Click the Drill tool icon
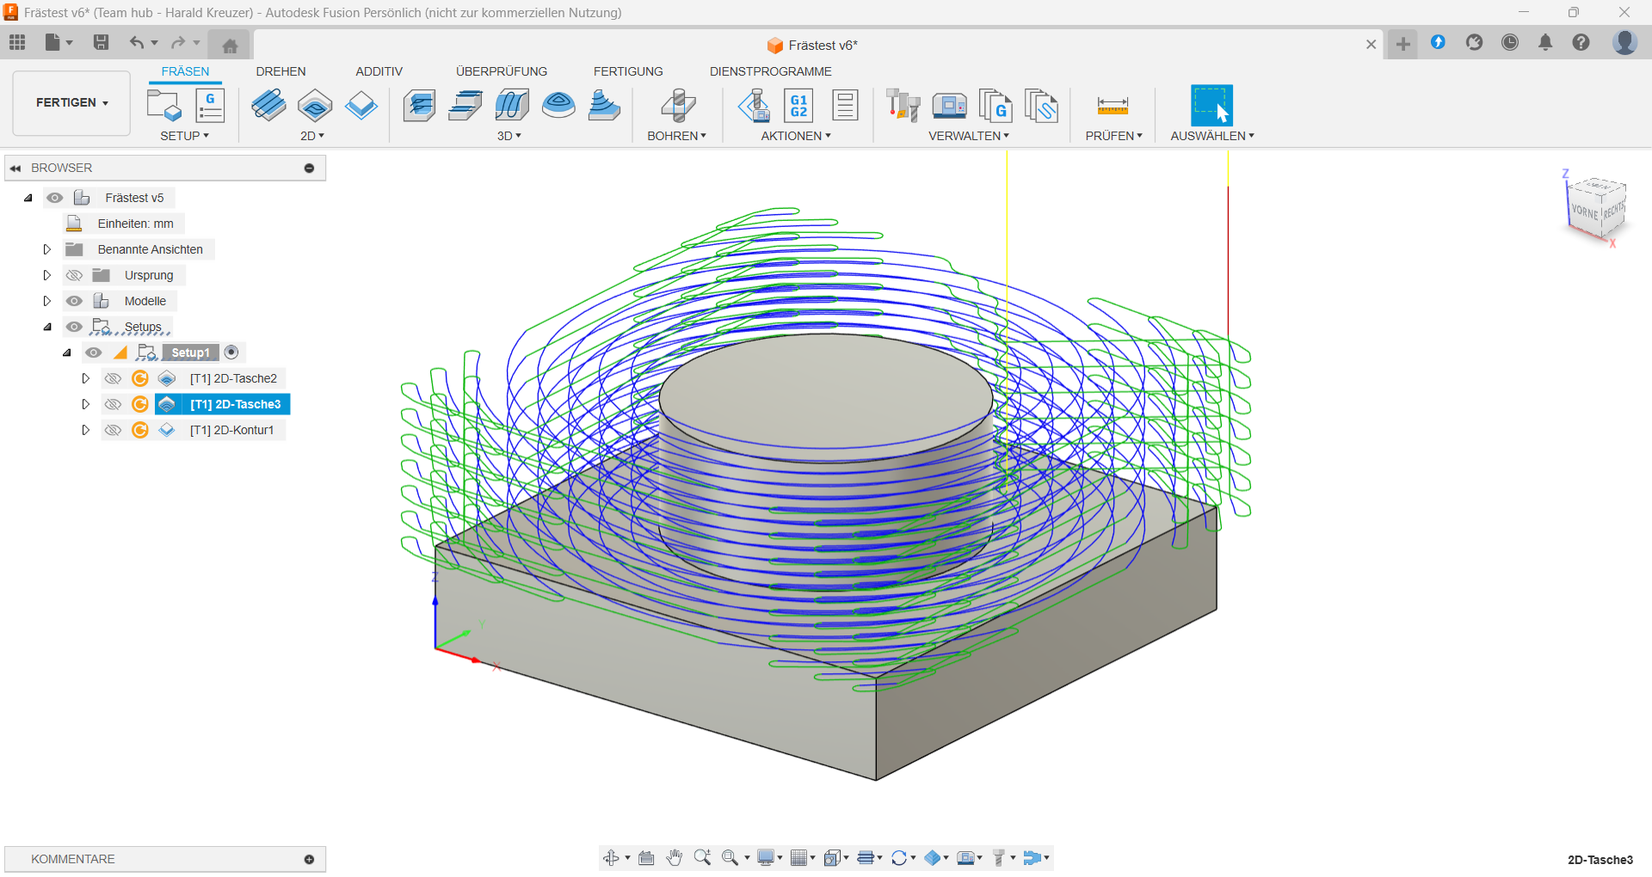This screenshot has width=1652, height=877. 677,106
